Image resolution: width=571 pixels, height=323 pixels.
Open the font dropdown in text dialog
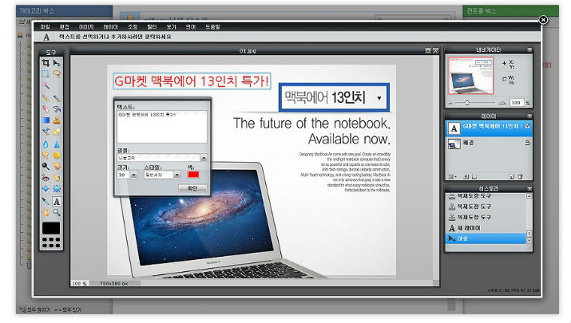204,158
